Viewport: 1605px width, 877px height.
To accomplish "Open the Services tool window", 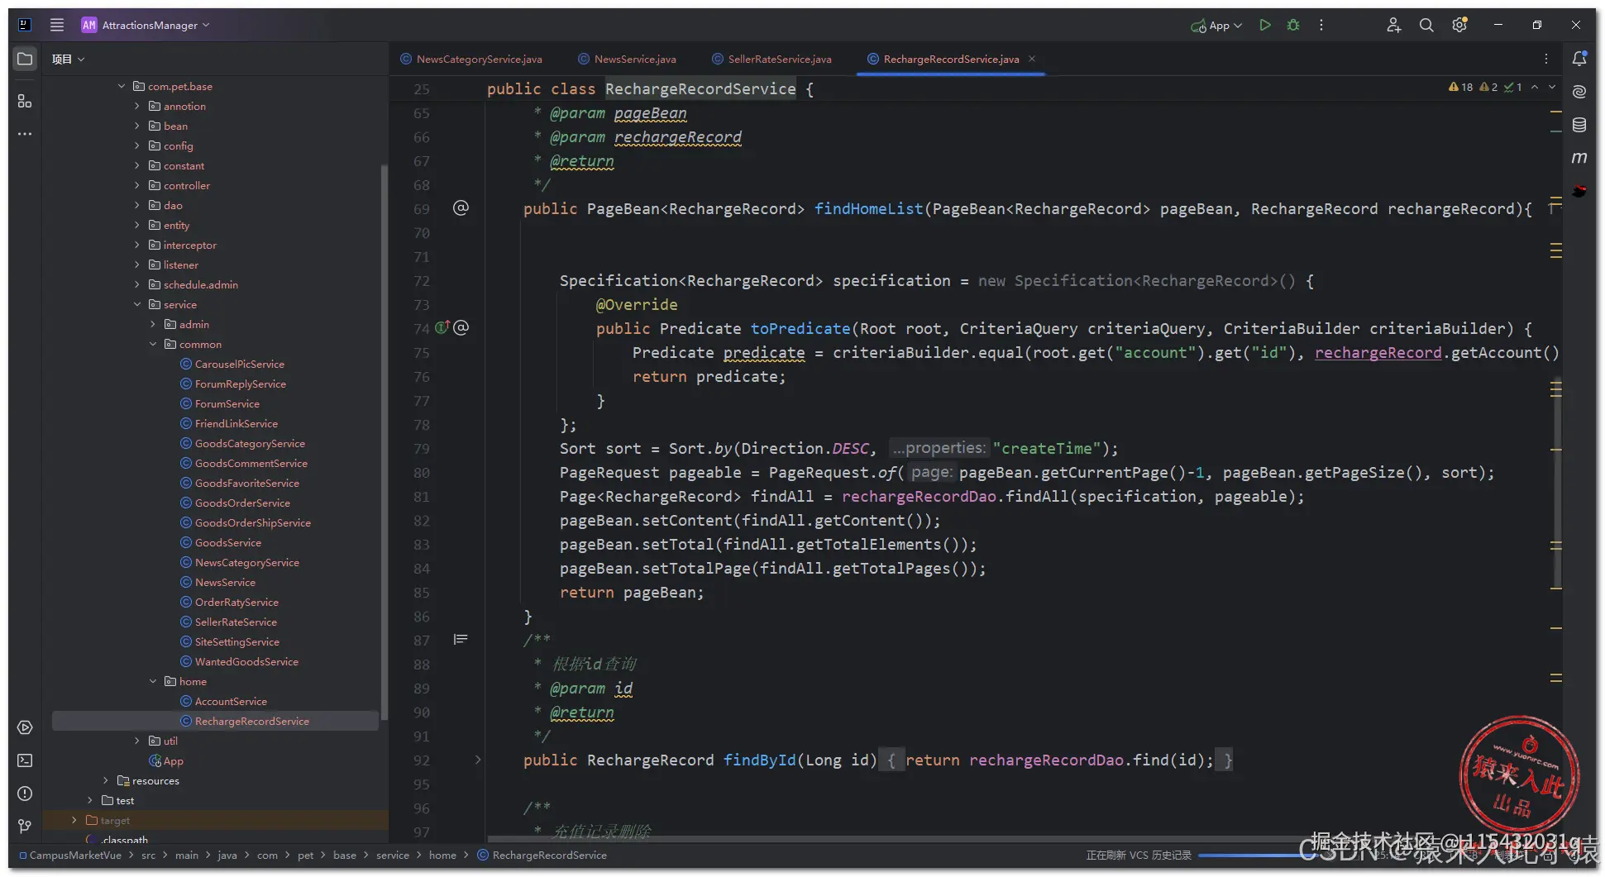I will point(25,727).
